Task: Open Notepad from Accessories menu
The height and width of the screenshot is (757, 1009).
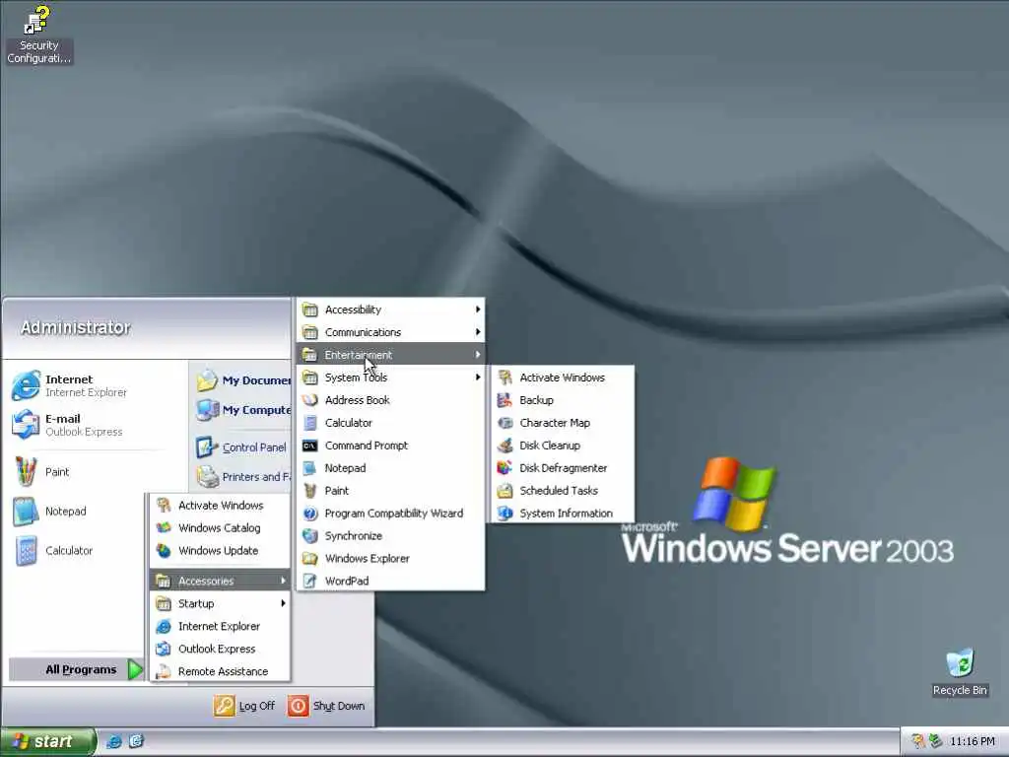Action: click(x=390, y=467)
